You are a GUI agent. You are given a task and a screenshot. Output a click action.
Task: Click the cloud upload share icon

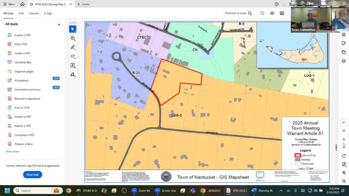pyautogui.click(x=272, y=13)
